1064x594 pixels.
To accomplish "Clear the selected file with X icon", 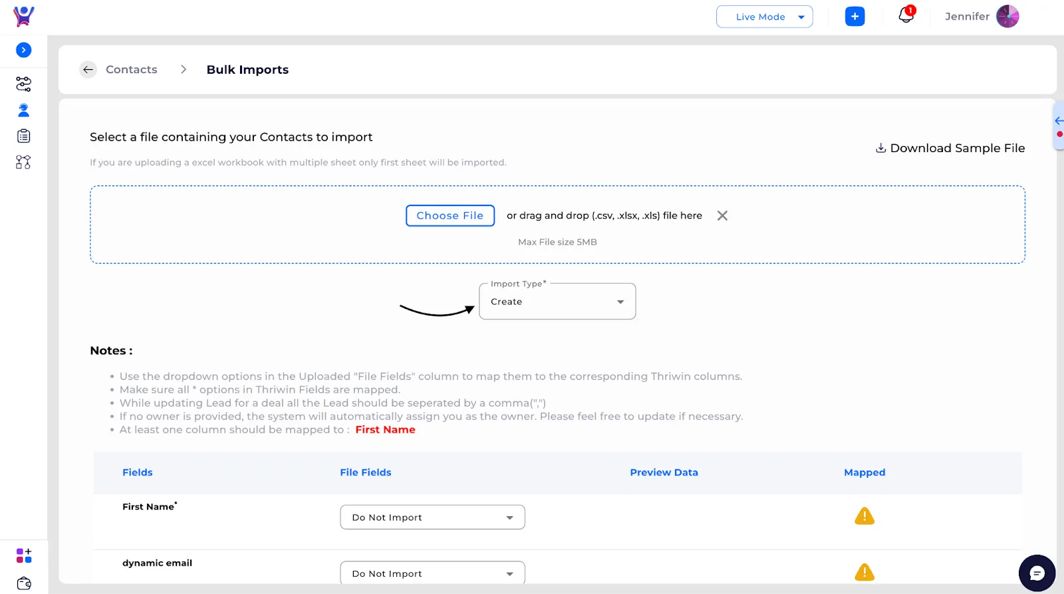I will 722,215.
